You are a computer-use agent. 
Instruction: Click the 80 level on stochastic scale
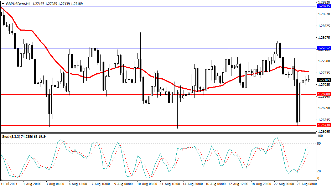pos(320,143)
